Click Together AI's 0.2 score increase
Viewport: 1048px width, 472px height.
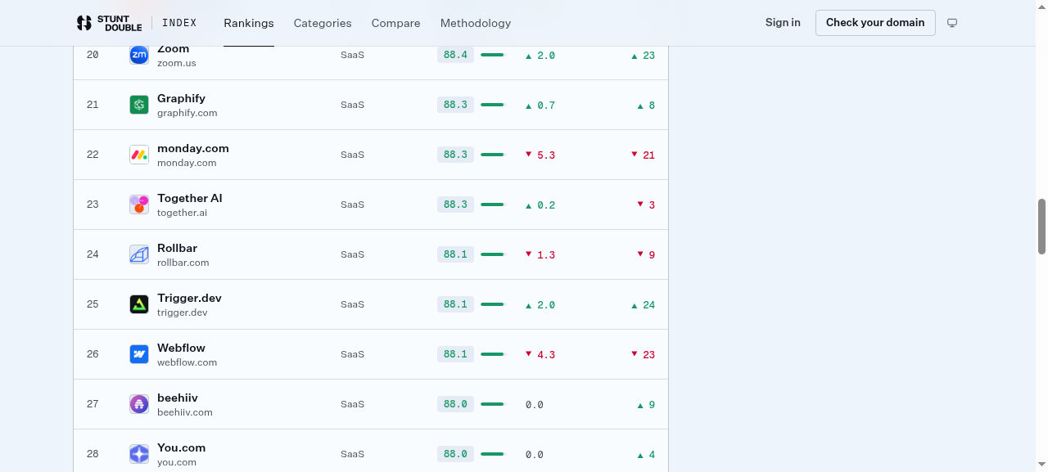(540, 205)
